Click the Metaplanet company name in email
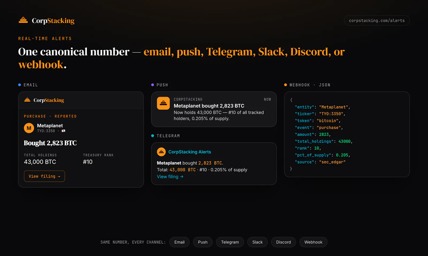The width and height of the screenshot is (428, 256). coord(50,125)
